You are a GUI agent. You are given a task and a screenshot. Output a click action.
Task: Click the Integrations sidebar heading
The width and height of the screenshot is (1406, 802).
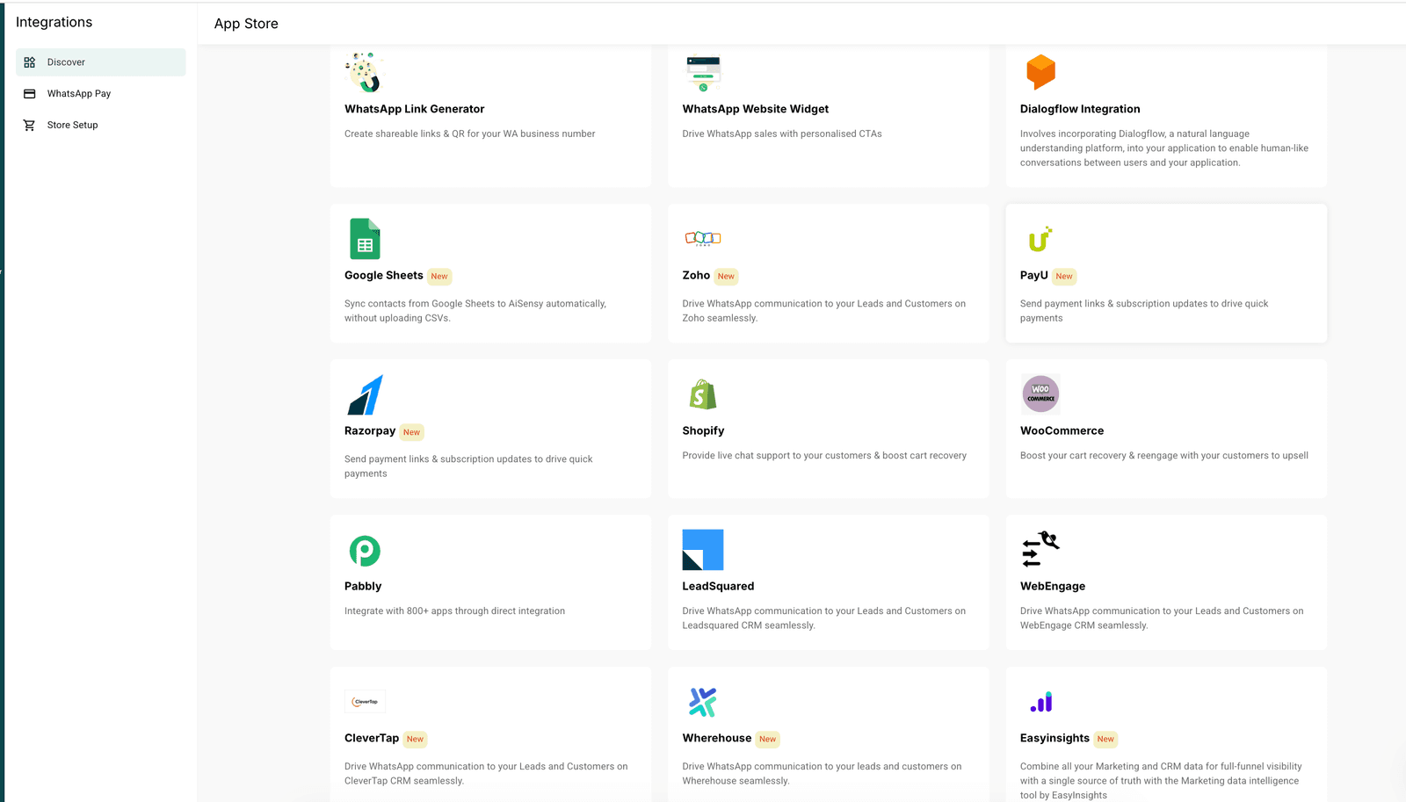(x=54, y=22)
